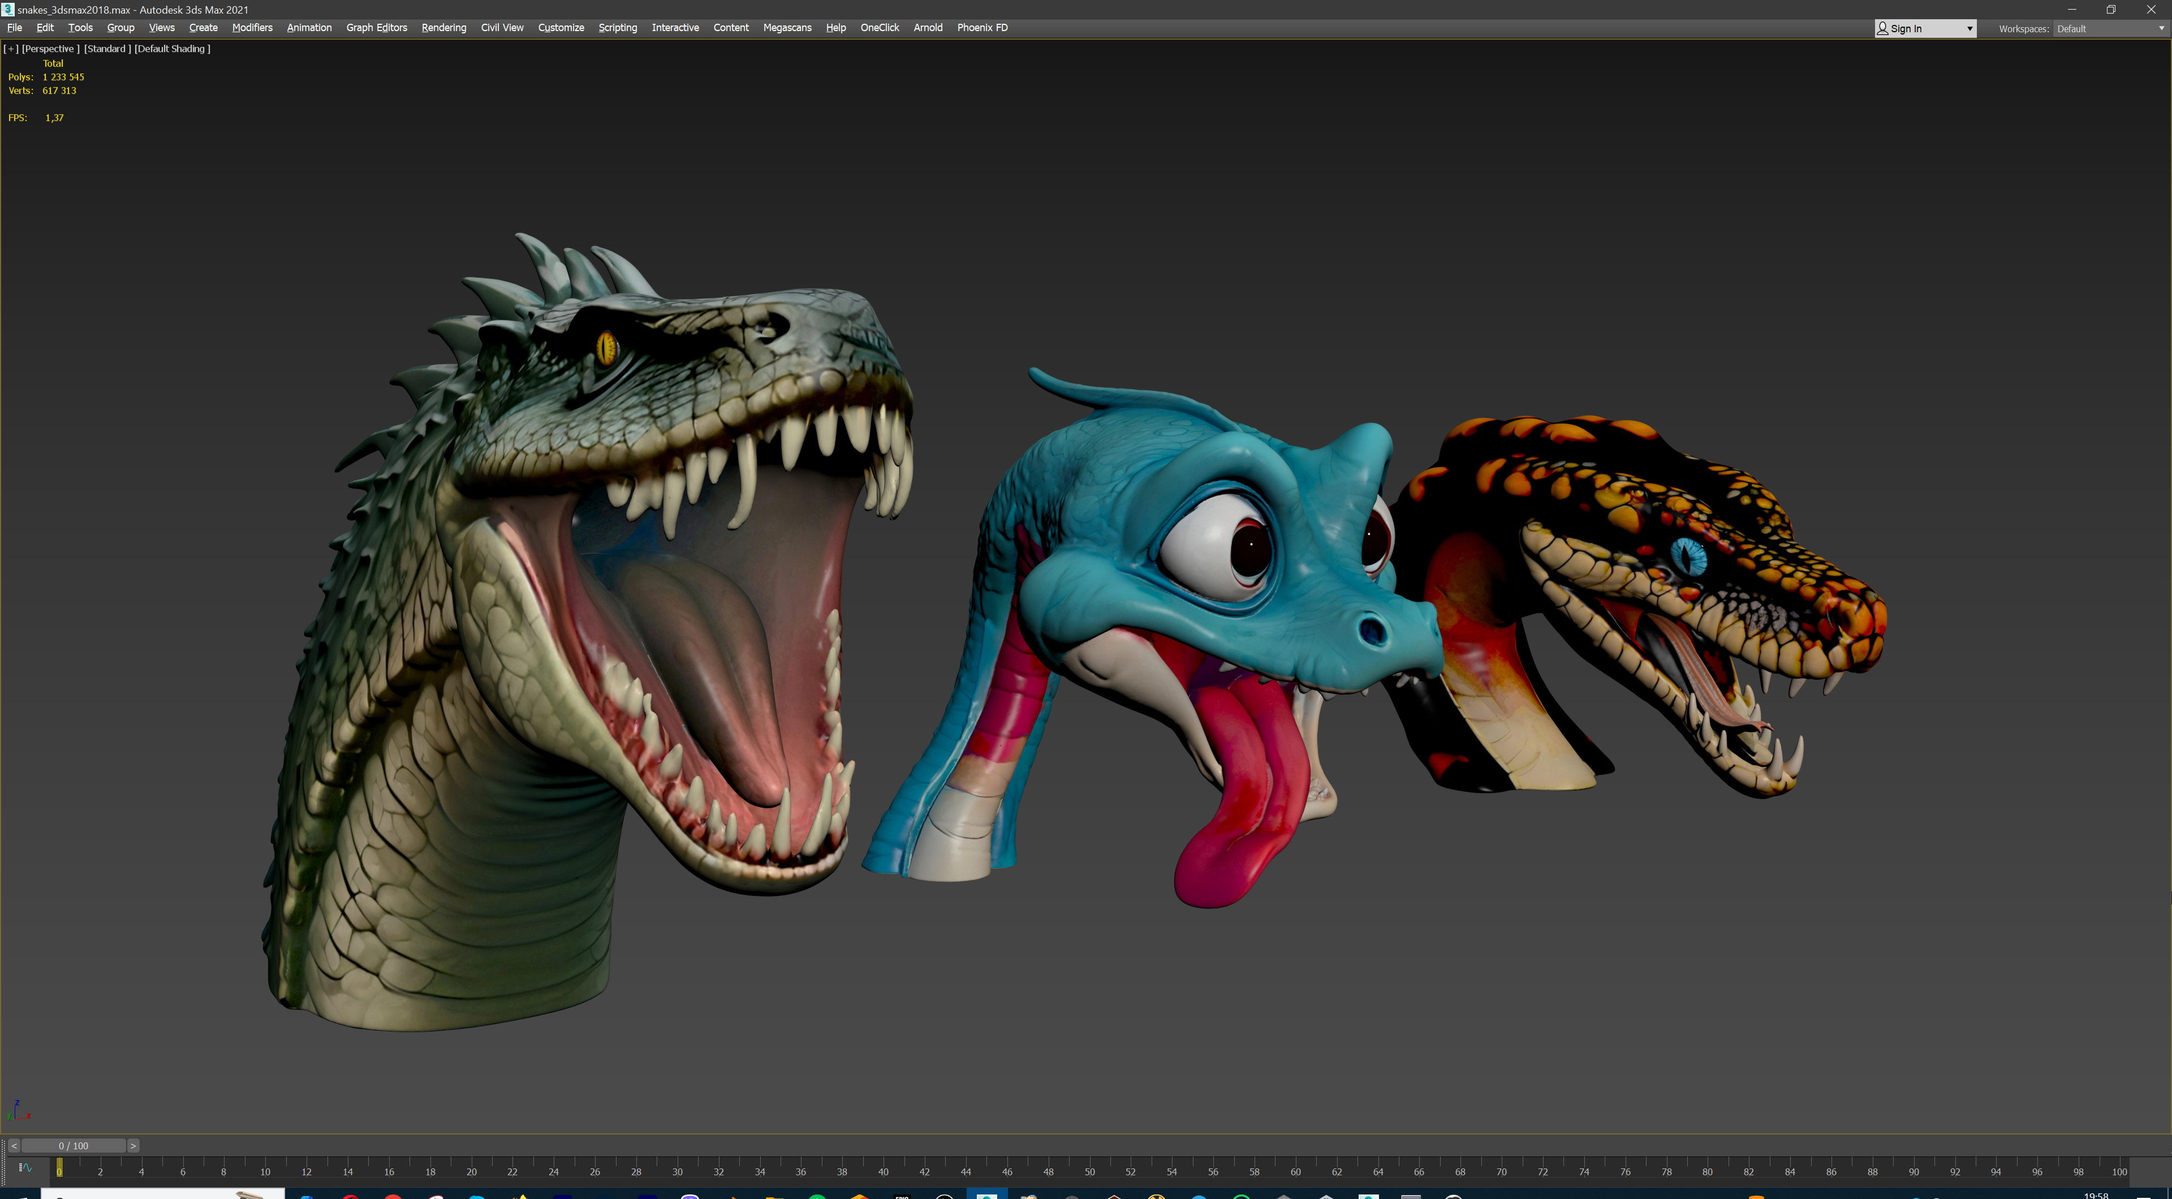Image resolution: width=2172 pixels, height=1199 pixels.
Task: Open the File menu
Action: pos(14,28)
